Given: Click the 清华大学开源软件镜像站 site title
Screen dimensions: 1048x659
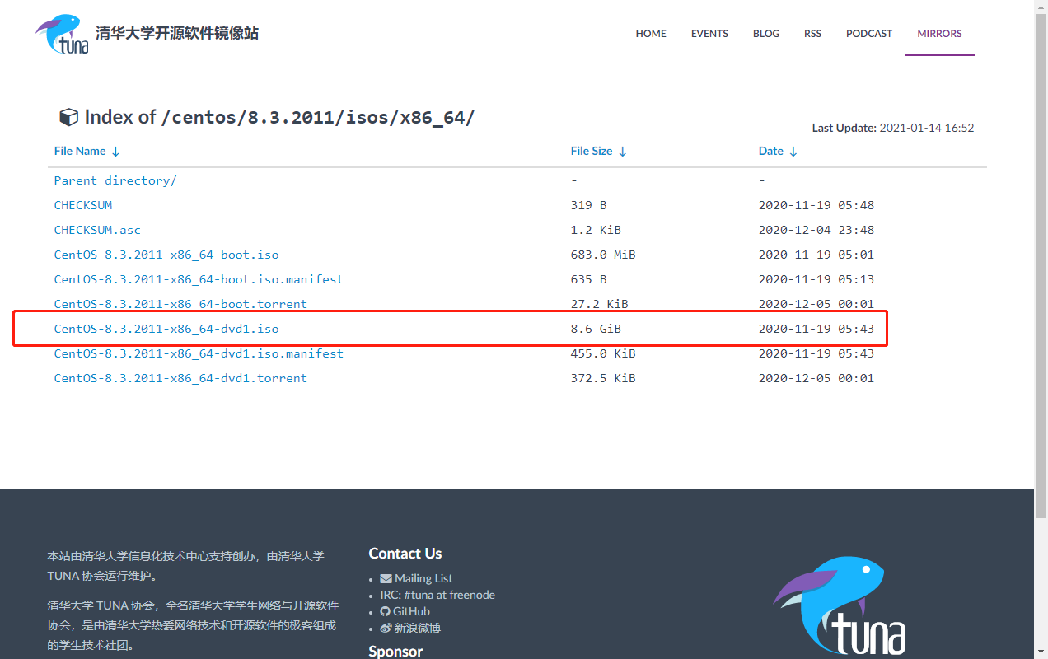Looking at the screenshot, I should point(177,34).
